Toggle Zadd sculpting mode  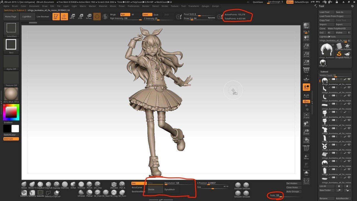(x=147, y=14)
